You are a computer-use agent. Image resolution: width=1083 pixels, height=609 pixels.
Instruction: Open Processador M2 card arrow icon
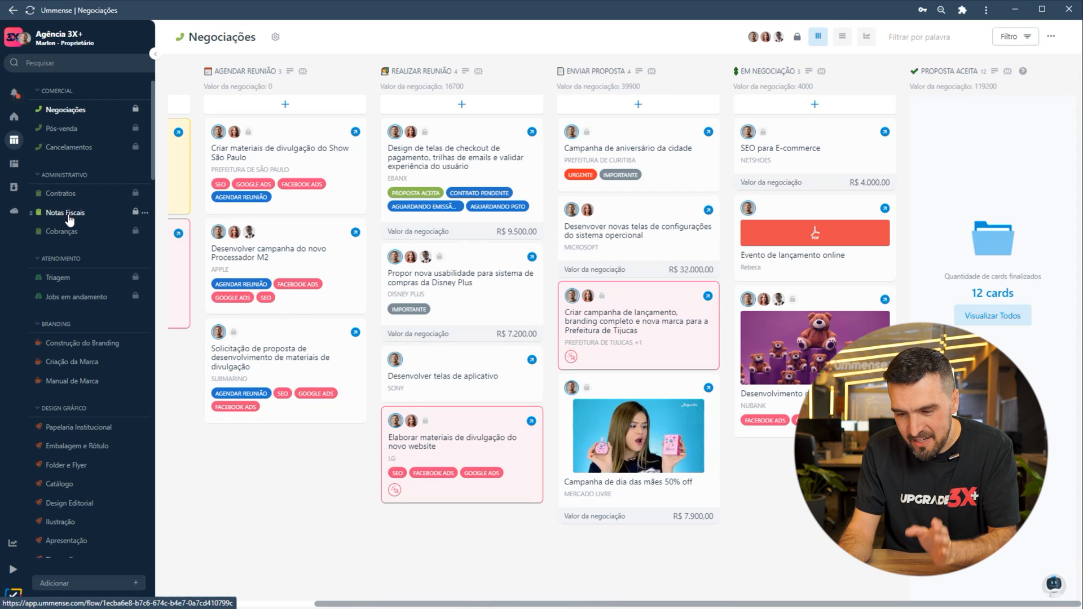pyautogui.click(x=355, y=232)
